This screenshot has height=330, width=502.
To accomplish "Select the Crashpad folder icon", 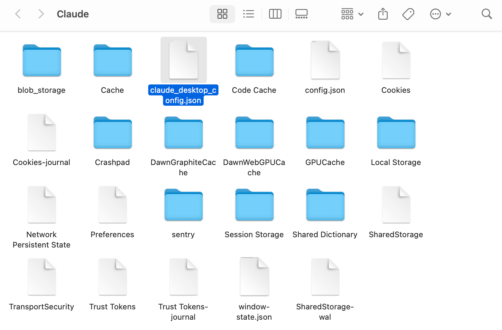I will 113,132.
